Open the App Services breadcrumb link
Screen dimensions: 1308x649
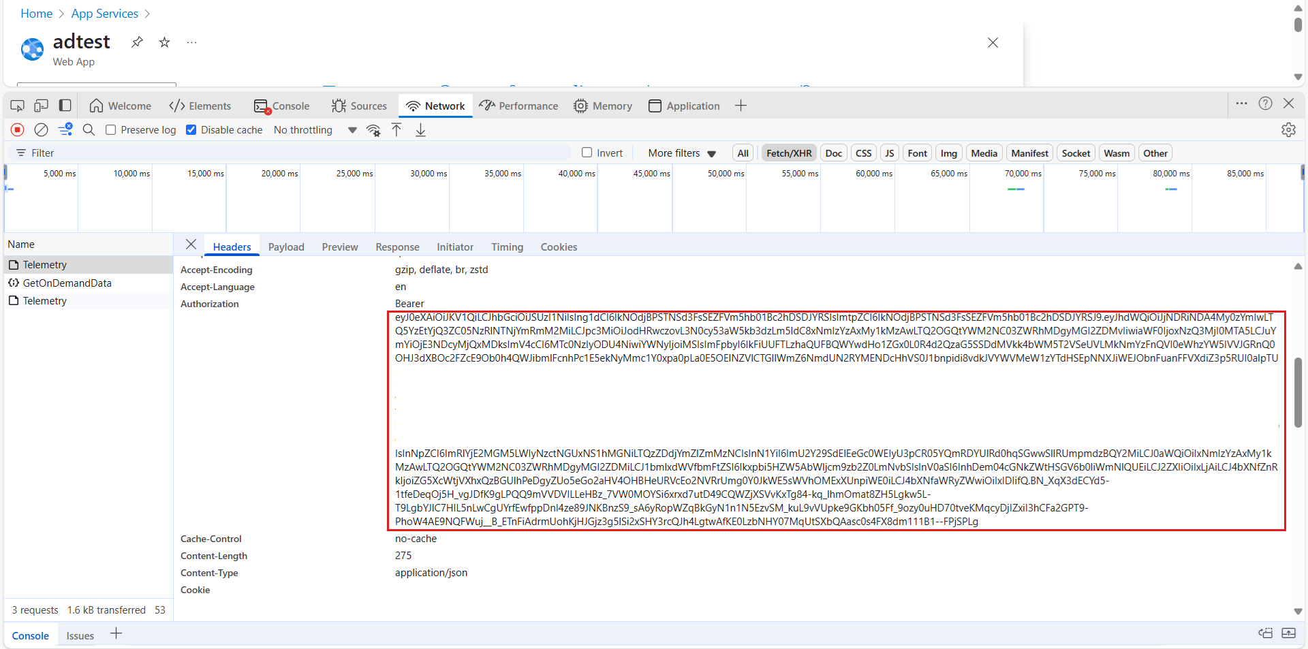105,14
